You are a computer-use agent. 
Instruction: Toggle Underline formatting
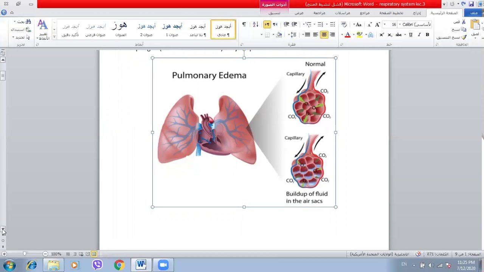click(411, 35)
